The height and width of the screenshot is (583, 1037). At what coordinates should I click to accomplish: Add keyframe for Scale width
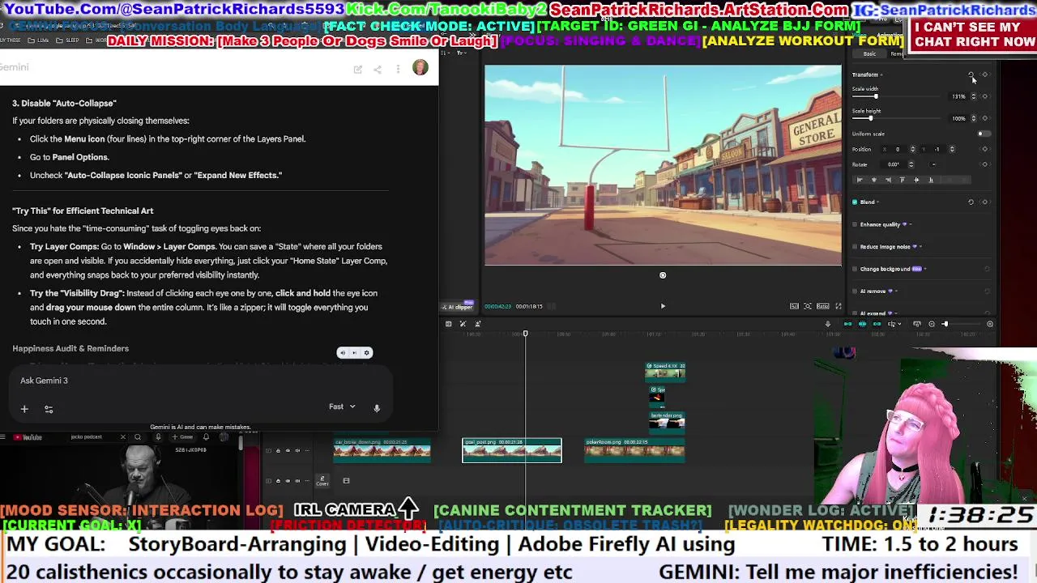click(x=985, y=96)
